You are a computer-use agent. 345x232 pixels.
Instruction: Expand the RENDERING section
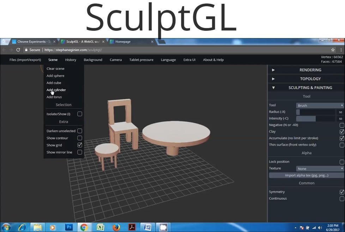pyautogui.click(x=306, y=70)
